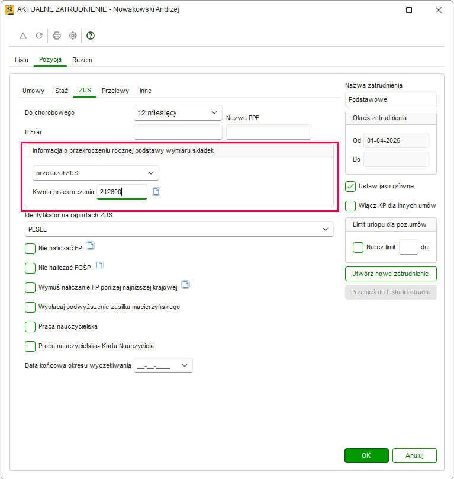
Task: Enable Nie naliczać FGŚP checkbox
Action: click(30, 268)
